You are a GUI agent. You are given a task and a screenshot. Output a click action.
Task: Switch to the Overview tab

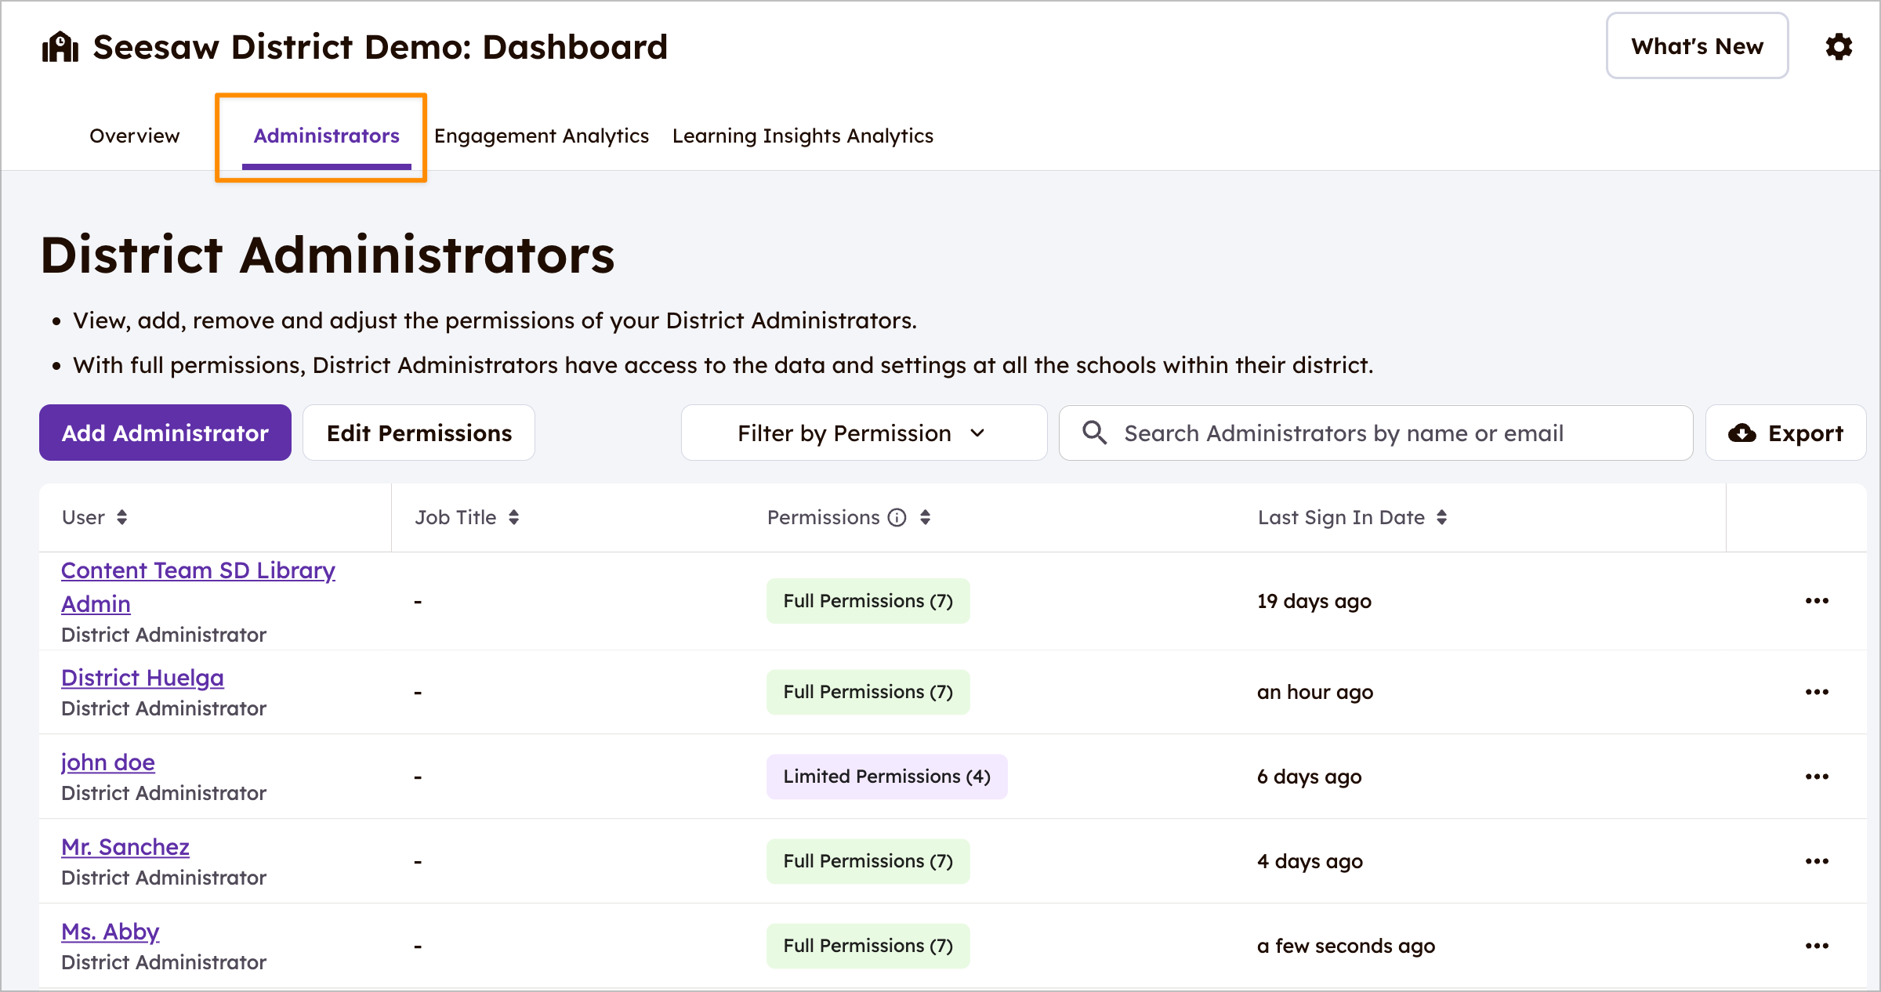pos(134,136)
